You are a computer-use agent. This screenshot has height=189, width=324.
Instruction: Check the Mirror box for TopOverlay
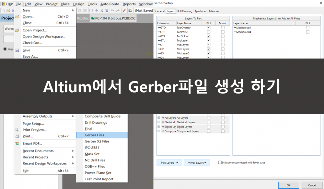[x=223, y=28]
